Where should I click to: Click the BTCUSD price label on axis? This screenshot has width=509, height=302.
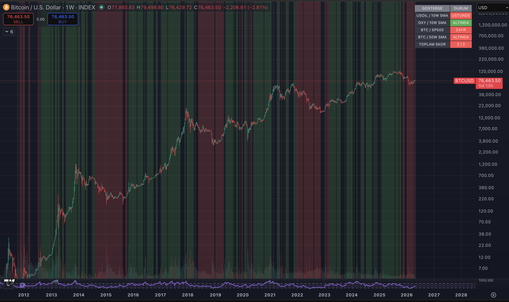pyautogui.click(x=464, y=81)
